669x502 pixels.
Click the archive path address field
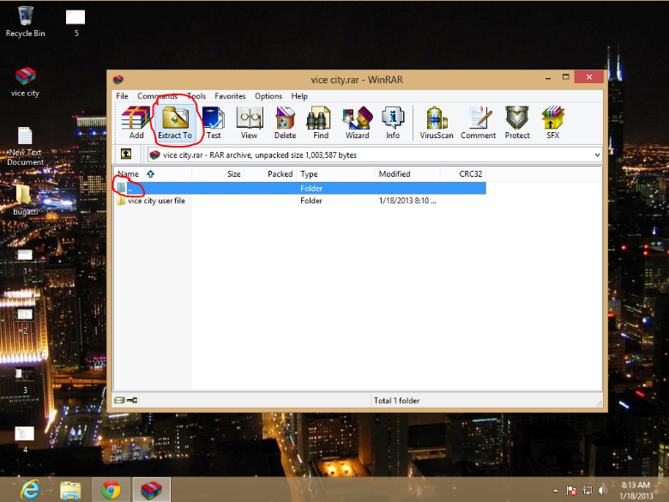(x=375, y=155)
